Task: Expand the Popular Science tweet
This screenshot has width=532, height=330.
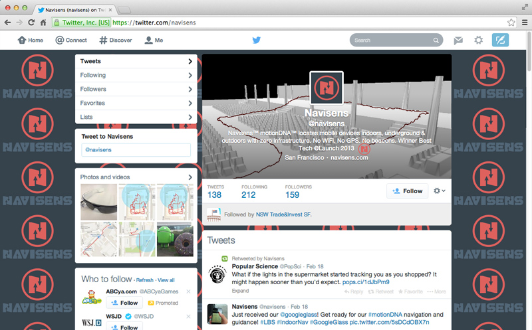Action: click(240, 291)
